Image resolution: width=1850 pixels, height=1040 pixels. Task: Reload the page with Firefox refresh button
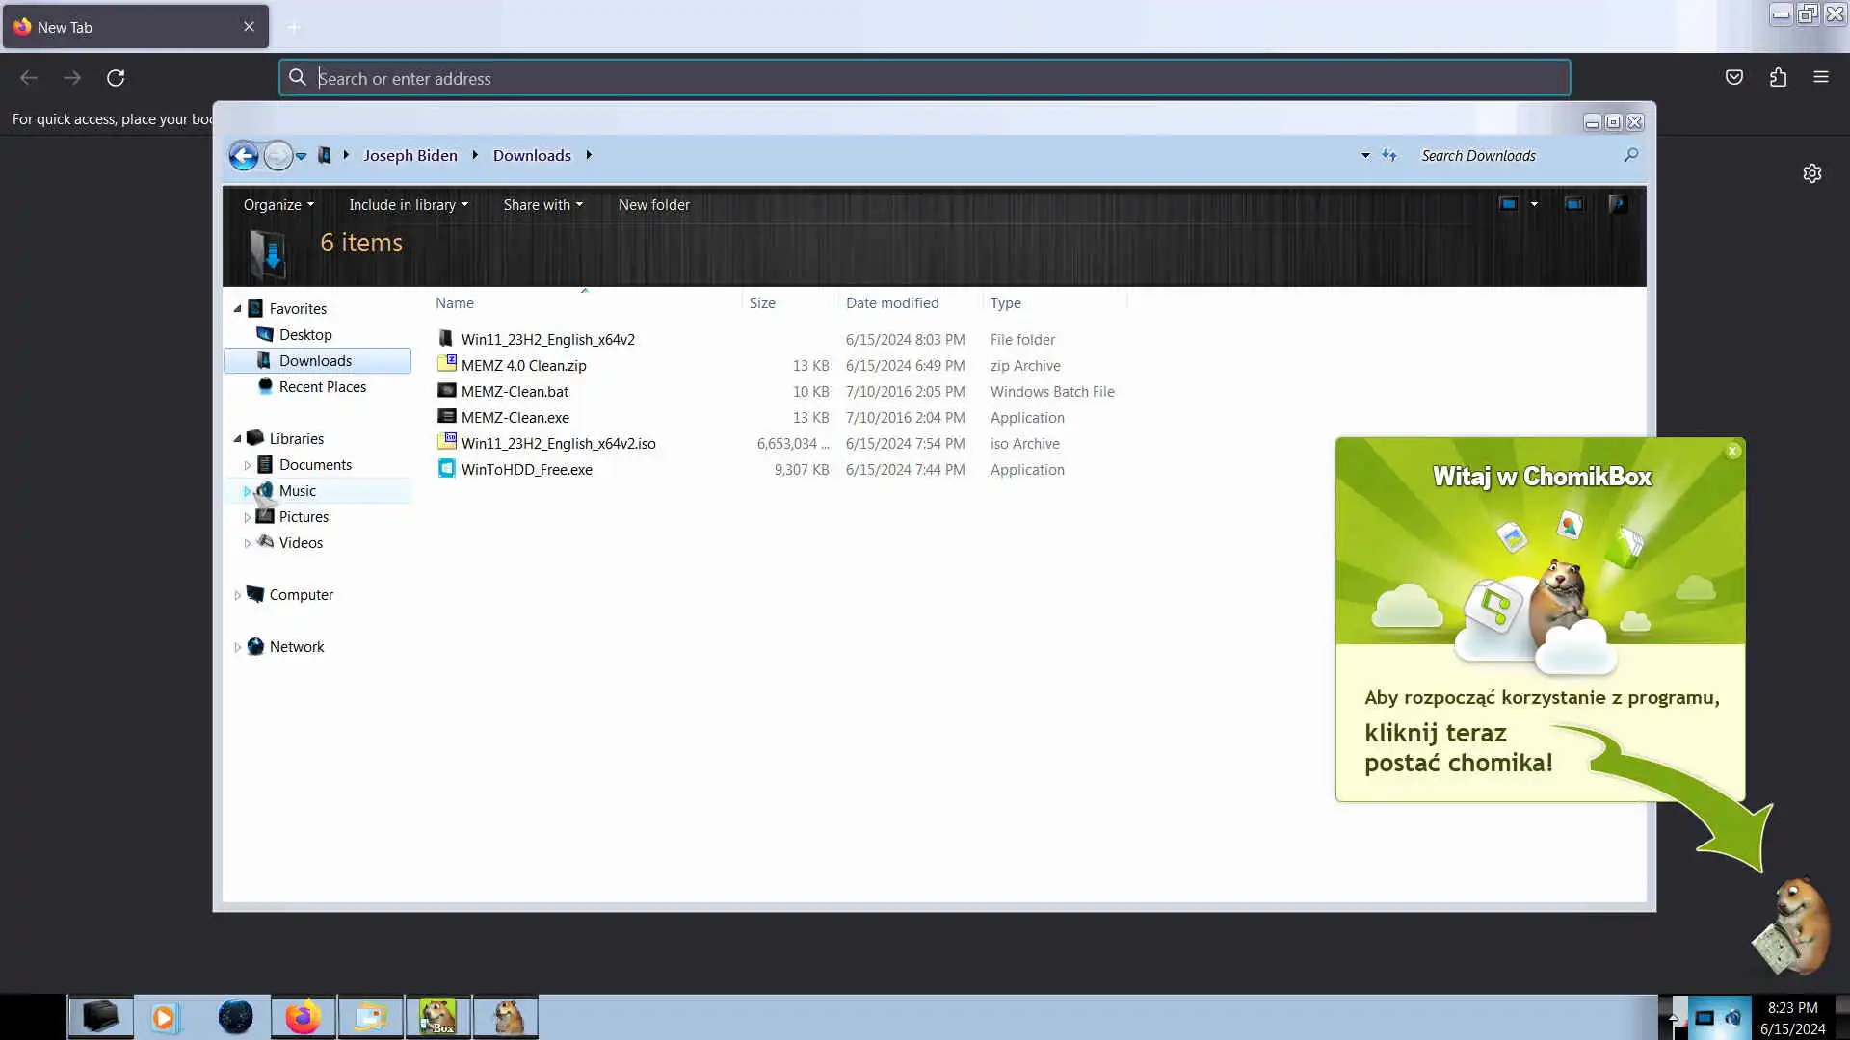pyautogui.click(x=116, y=78)
